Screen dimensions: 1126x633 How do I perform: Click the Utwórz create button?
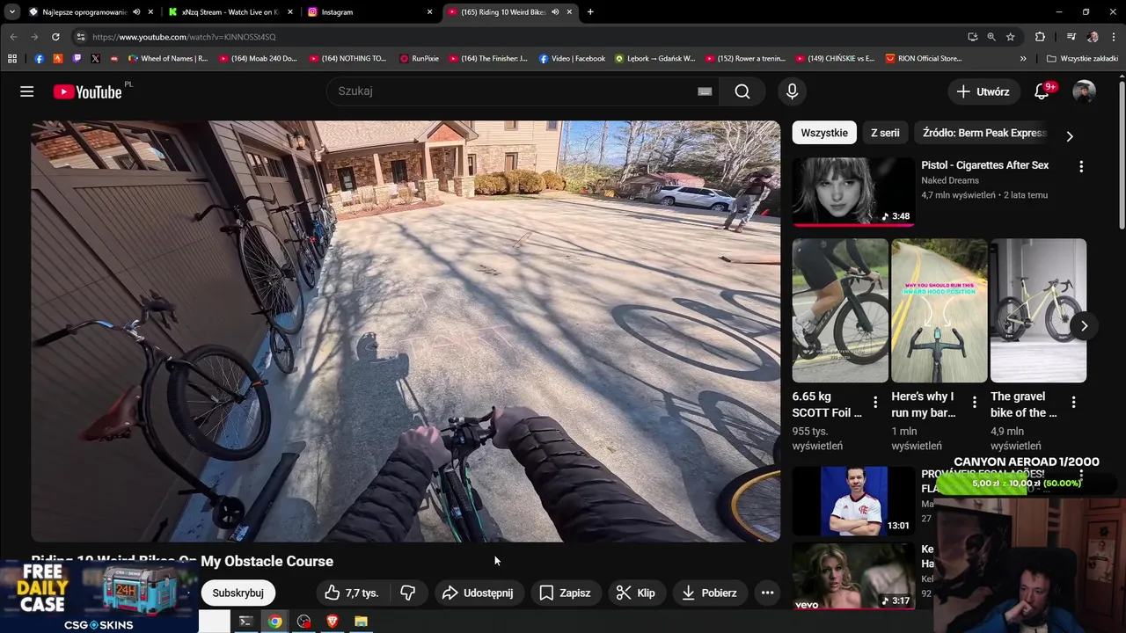point(983,91)
